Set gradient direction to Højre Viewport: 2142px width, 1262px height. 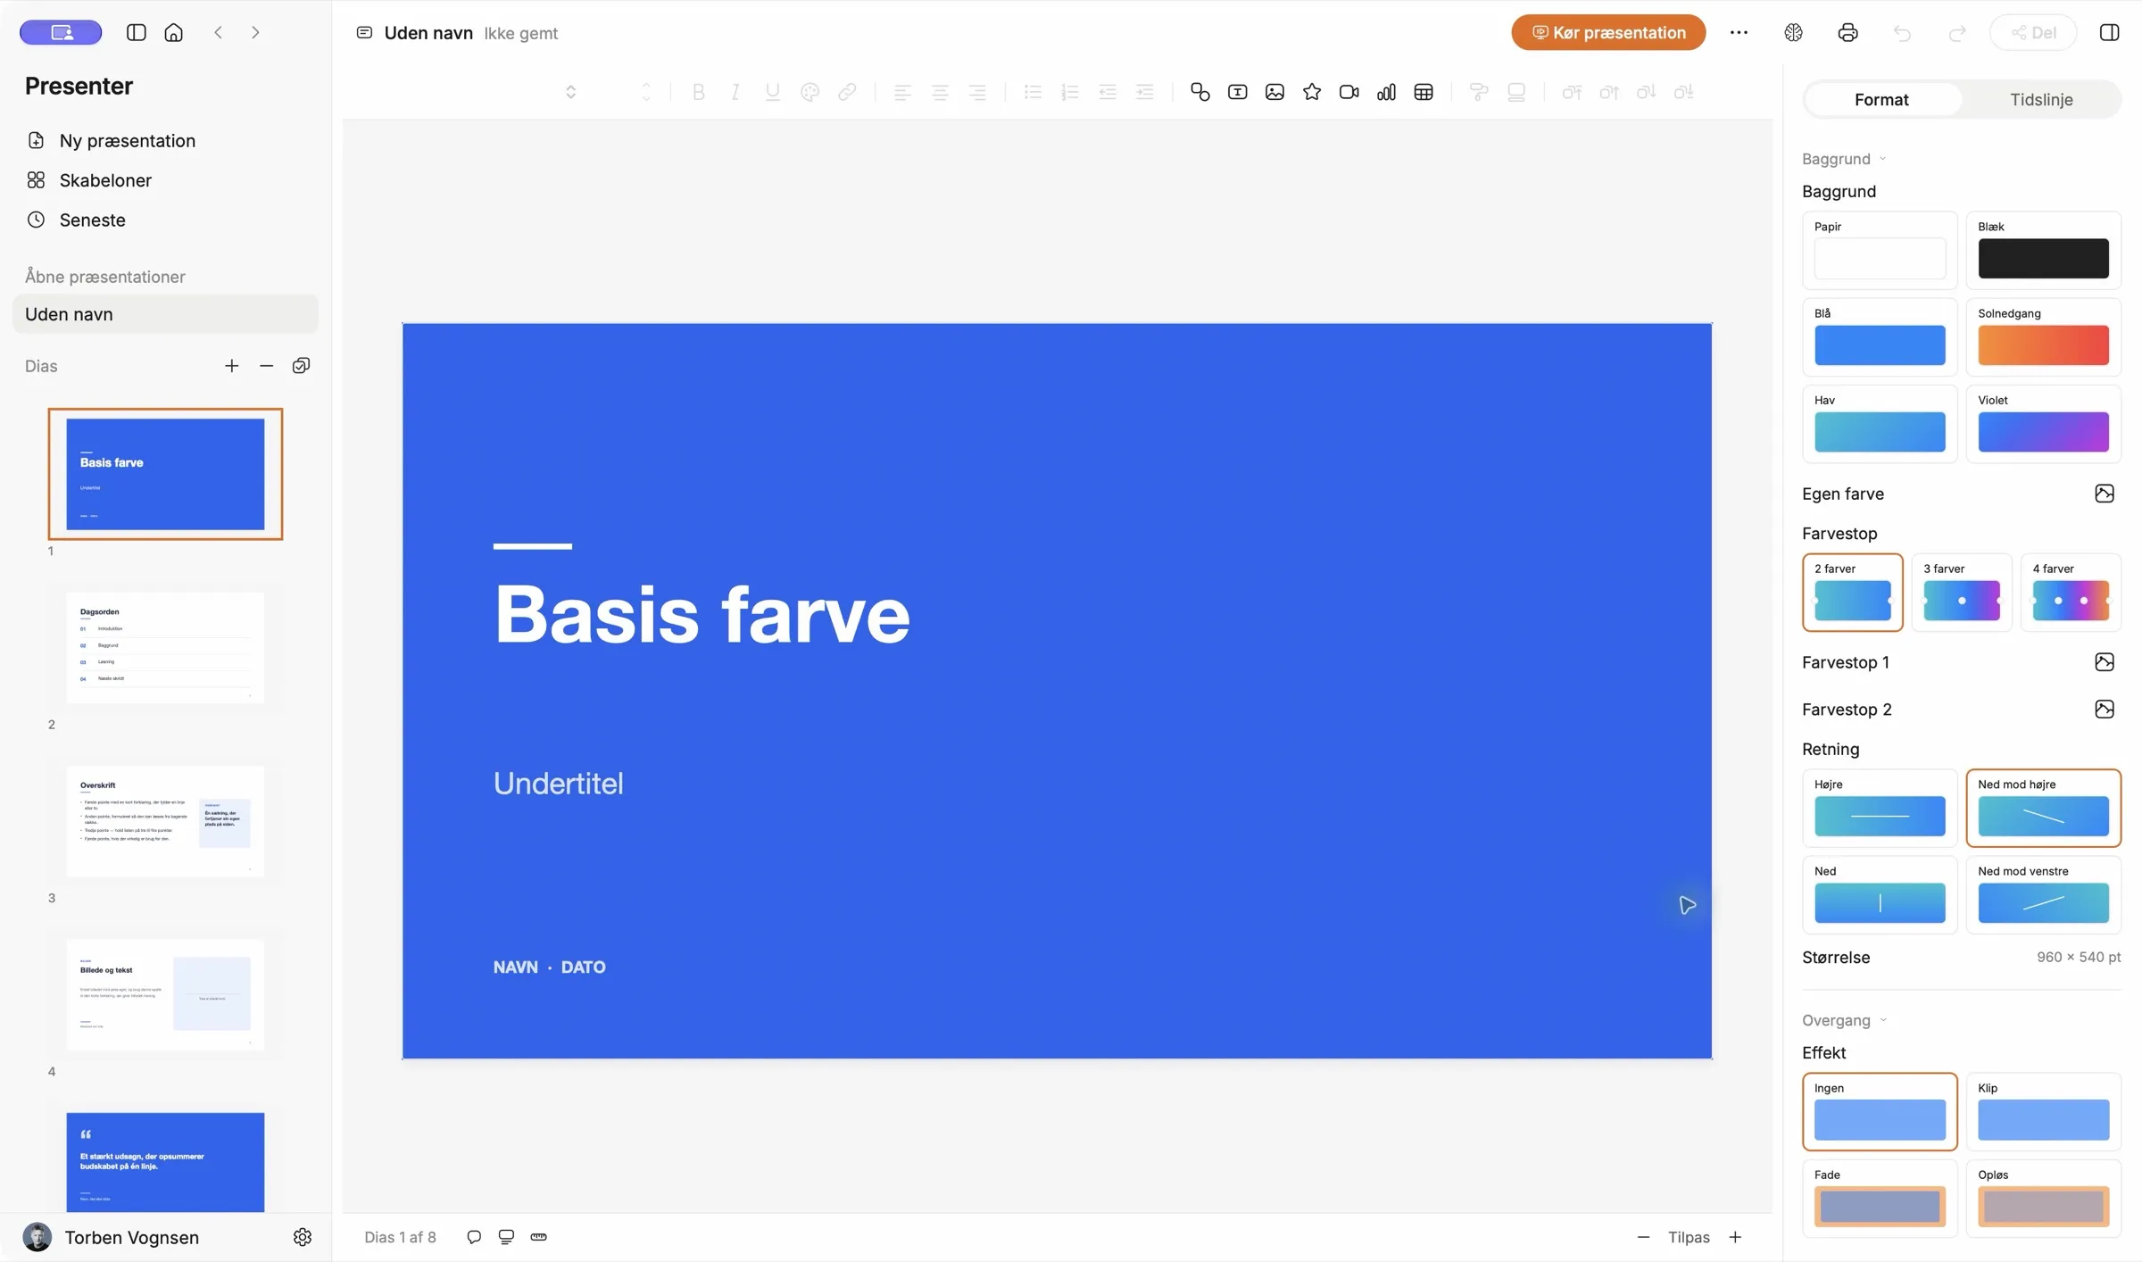[x=1880, y=808]
